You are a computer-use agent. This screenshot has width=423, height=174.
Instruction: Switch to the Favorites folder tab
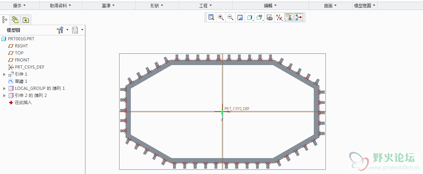pyautogui.click(x=26, y=20)
